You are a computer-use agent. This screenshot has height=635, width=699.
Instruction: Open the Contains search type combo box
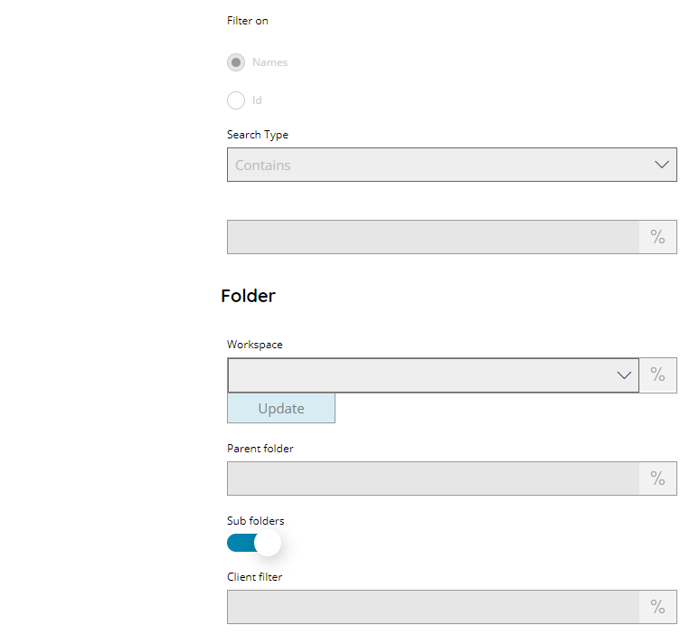point(451,165)
